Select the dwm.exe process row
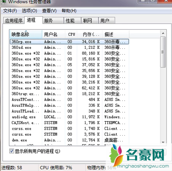The width and height of the screenshot is (172, 171). pos(69,140)
